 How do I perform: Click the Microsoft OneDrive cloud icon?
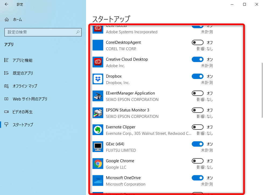(98, 180)
